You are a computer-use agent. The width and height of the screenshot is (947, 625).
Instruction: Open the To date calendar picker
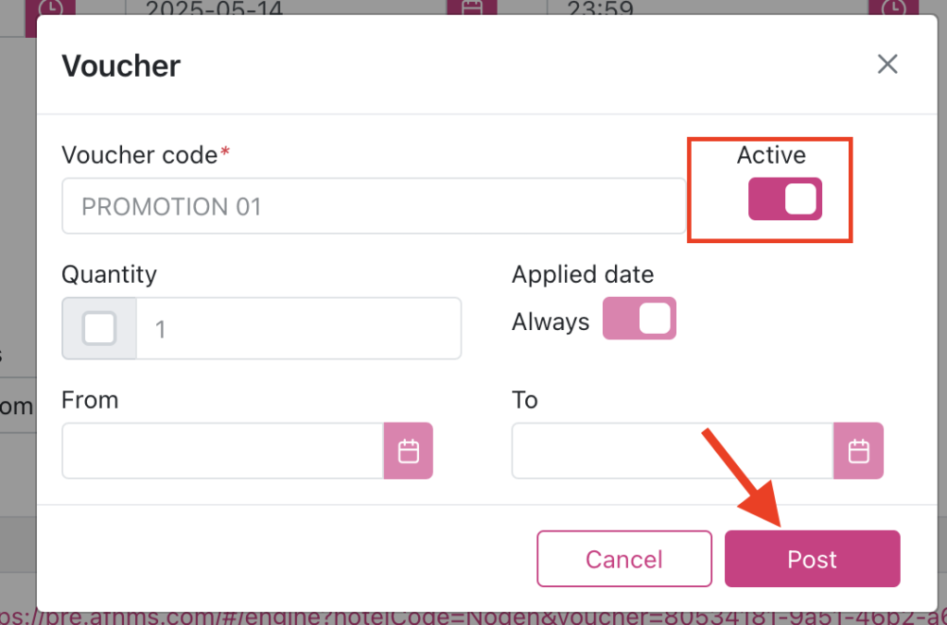point(858,451)
